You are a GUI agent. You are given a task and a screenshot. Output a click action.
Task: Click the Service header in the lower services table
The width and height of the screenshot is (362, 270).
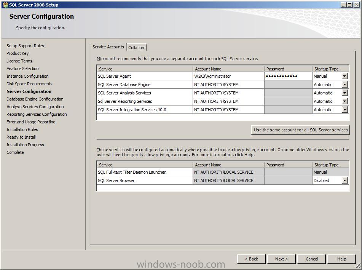tap(145, 165)
